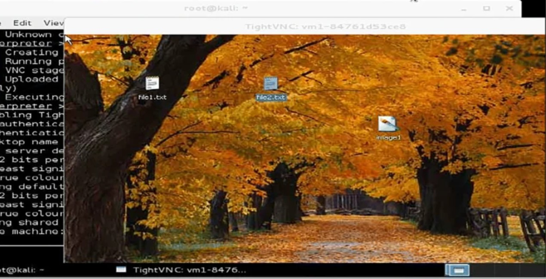Open the View menu in terminal window
The image size is (546, 279).
pyautogui.click(x=54, y=23)
